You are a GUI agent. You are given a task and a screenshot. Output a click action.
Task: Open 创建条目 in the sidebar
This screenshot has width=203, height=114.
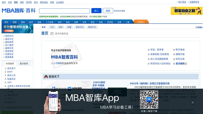(x=9, y=54)
